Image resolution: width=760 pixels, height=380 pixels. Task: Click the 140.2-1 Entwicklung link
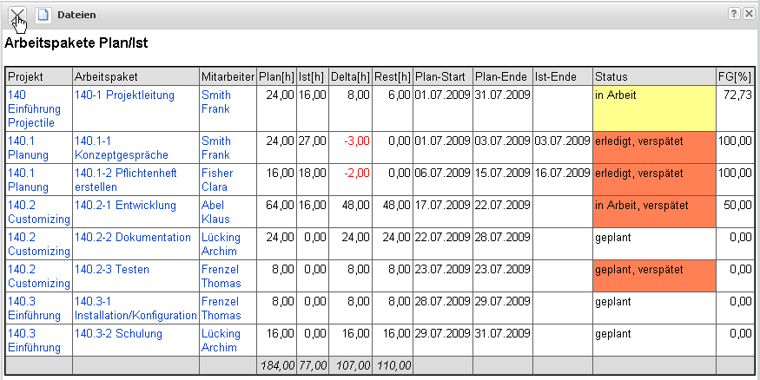pyautogui.click(x=125, y=206)
